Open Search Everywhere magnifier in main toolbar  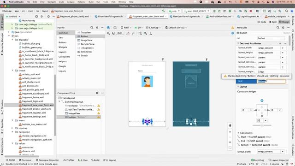click(287, 11)
